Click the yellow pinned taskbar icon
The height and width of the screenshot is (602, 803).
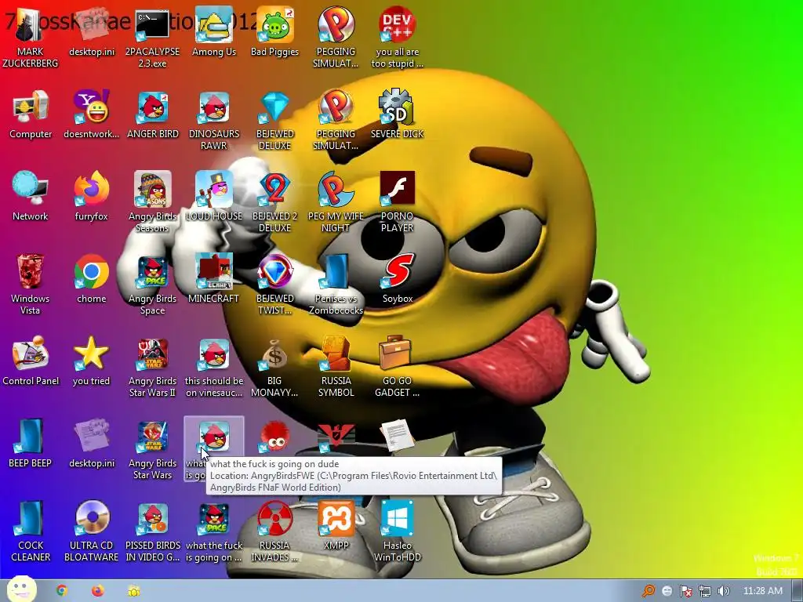point(134,591)
